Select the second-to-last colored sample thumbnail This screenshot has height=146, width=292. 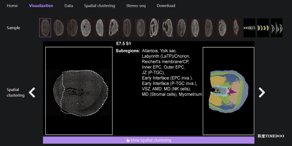263,28
